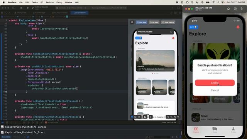Viewport: 247px width, 139px height.
Task: Tap the Beta row in preview list
Action: [155, 106]
